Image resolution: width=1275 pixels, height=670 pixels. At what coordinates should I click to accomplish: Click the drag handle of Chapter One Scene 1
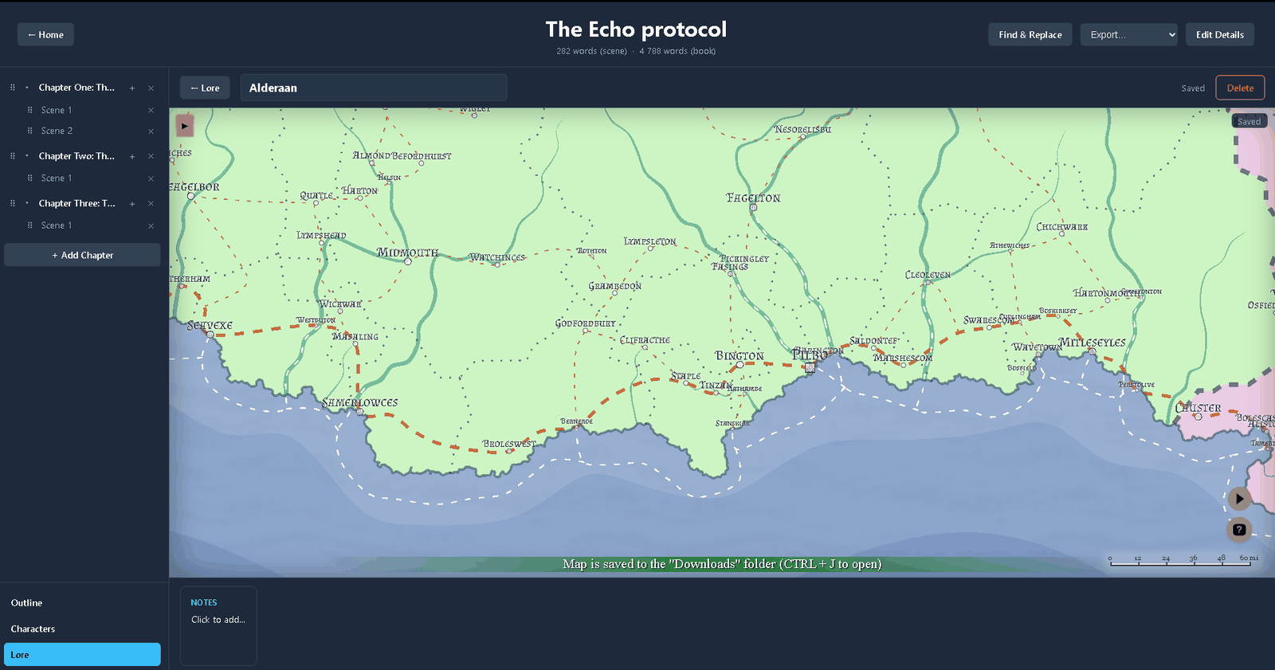tap(30, 110)
